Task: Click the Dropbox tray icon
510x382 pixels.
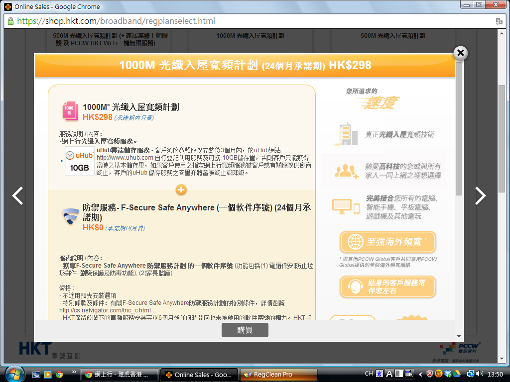Action: (448, 374)
